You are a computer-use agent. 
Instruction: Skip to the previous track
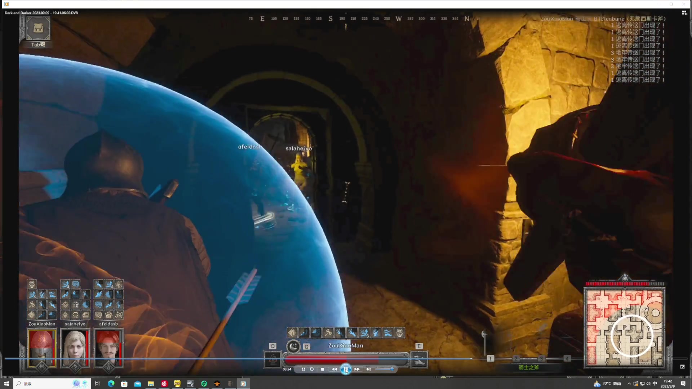tap(334, 369)
